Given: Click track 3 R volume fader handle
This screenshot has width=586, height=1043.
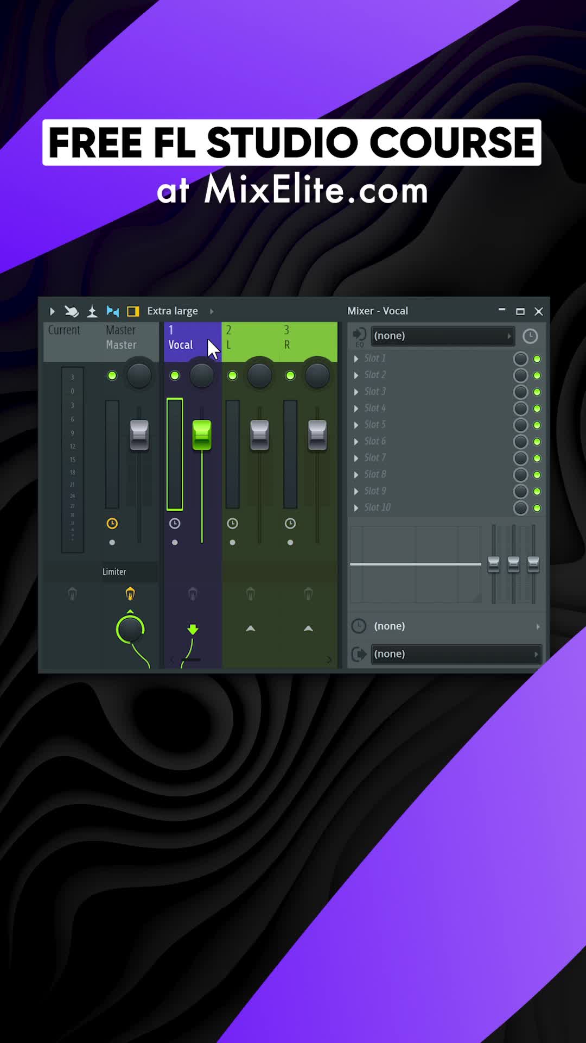Looking at the screenshot, I should tap(317, 435).
